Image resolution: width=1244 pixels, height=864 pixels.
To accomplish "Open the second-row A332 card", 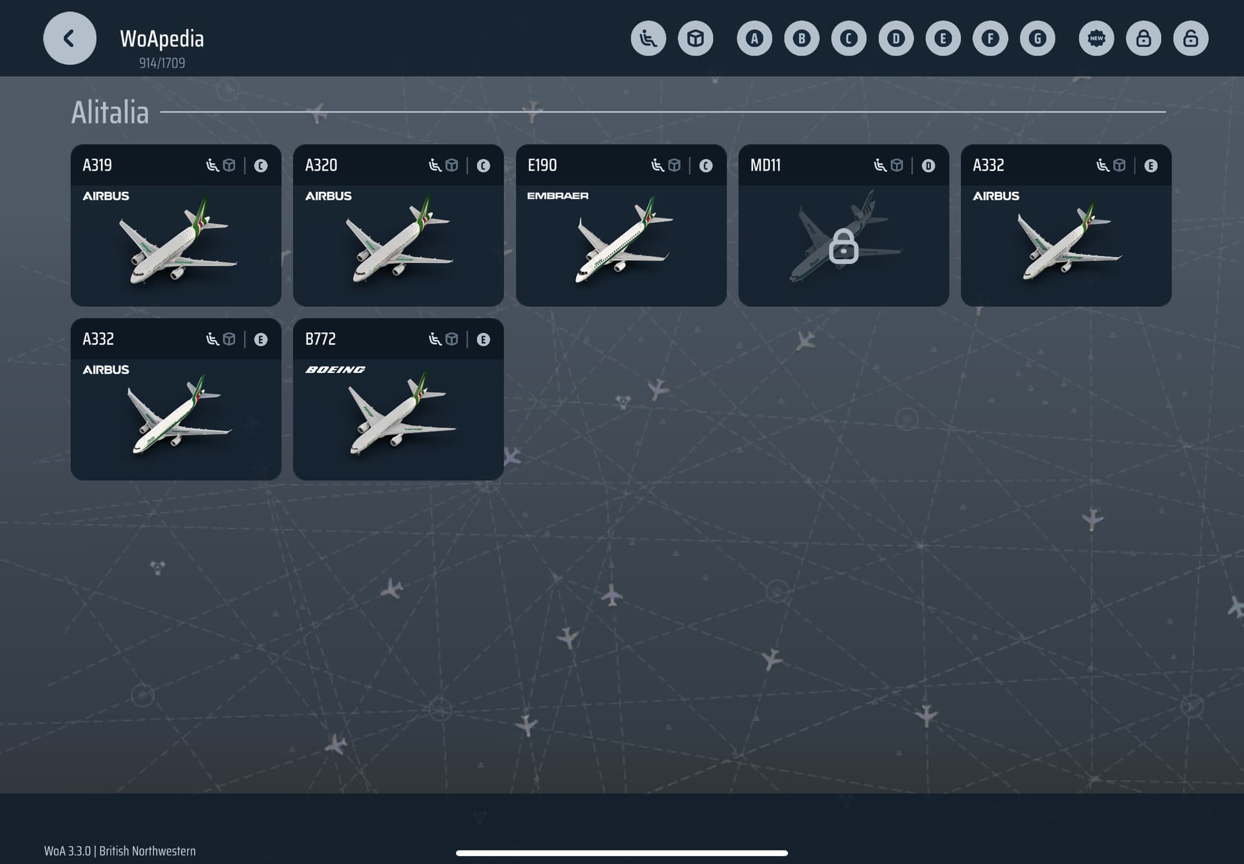I will coord(176,399).
